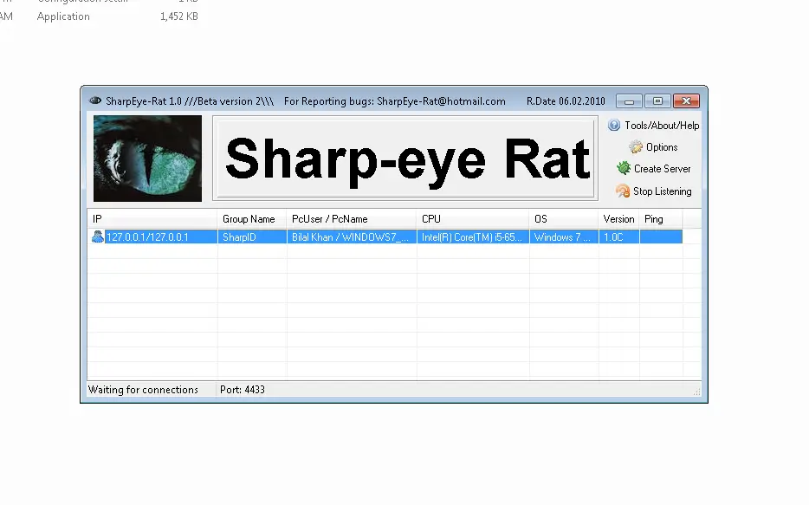The height and width of the screenshot is (505, 809).
Task: Click the orange Stop Listening icon
Action: 621,191
